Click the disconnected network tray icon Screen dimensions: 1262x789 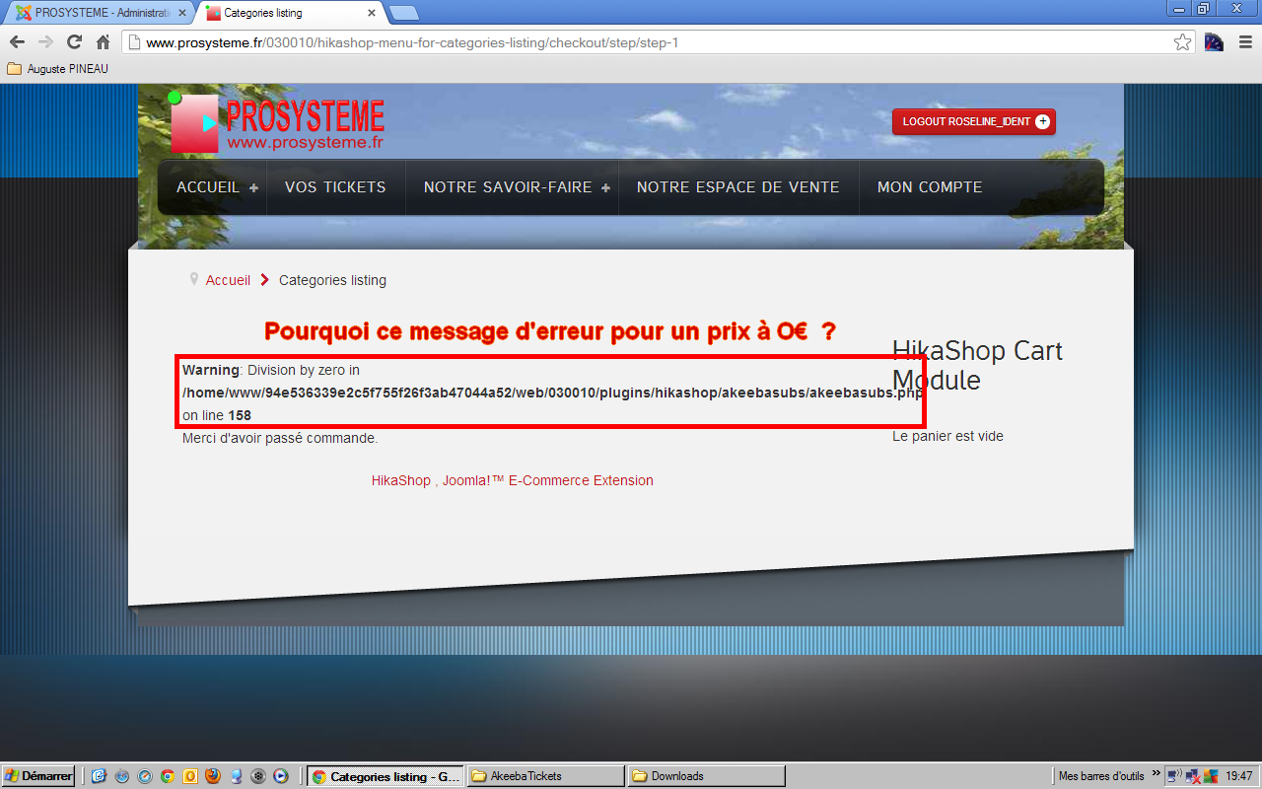[1193, 776]
